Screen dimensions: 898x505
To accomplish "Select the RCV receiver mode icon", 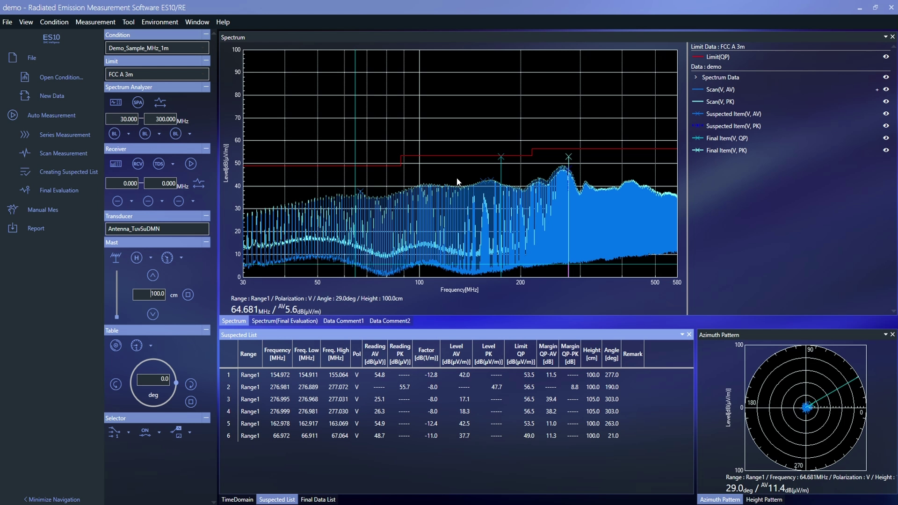I will (x=138, y=164).
